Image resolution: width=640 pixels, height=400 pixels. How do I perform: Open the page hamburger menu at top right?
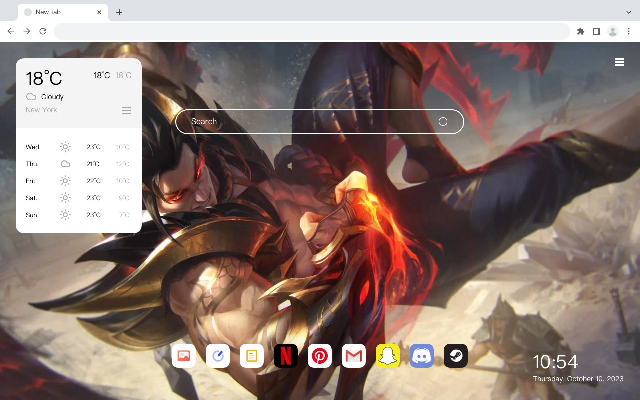point(619,62)
